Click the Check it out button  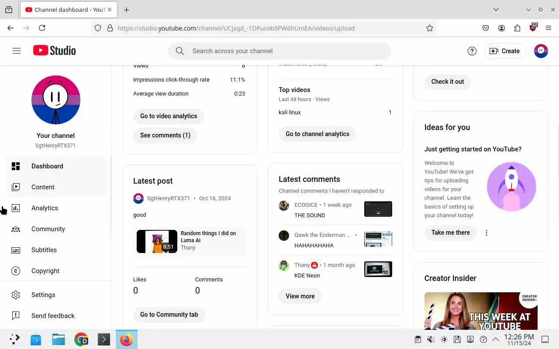[448, 82]
